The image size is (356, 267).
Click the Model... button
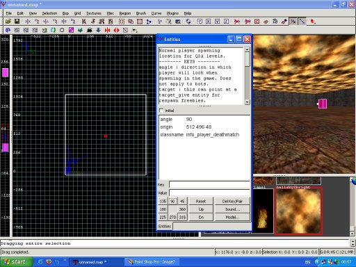click(232, 217)
